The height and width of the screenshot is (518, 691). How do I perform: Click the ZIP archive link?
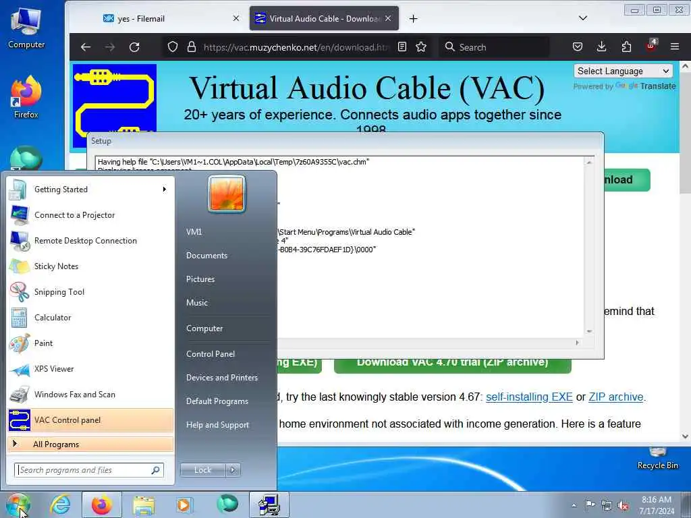pos(616,397)
